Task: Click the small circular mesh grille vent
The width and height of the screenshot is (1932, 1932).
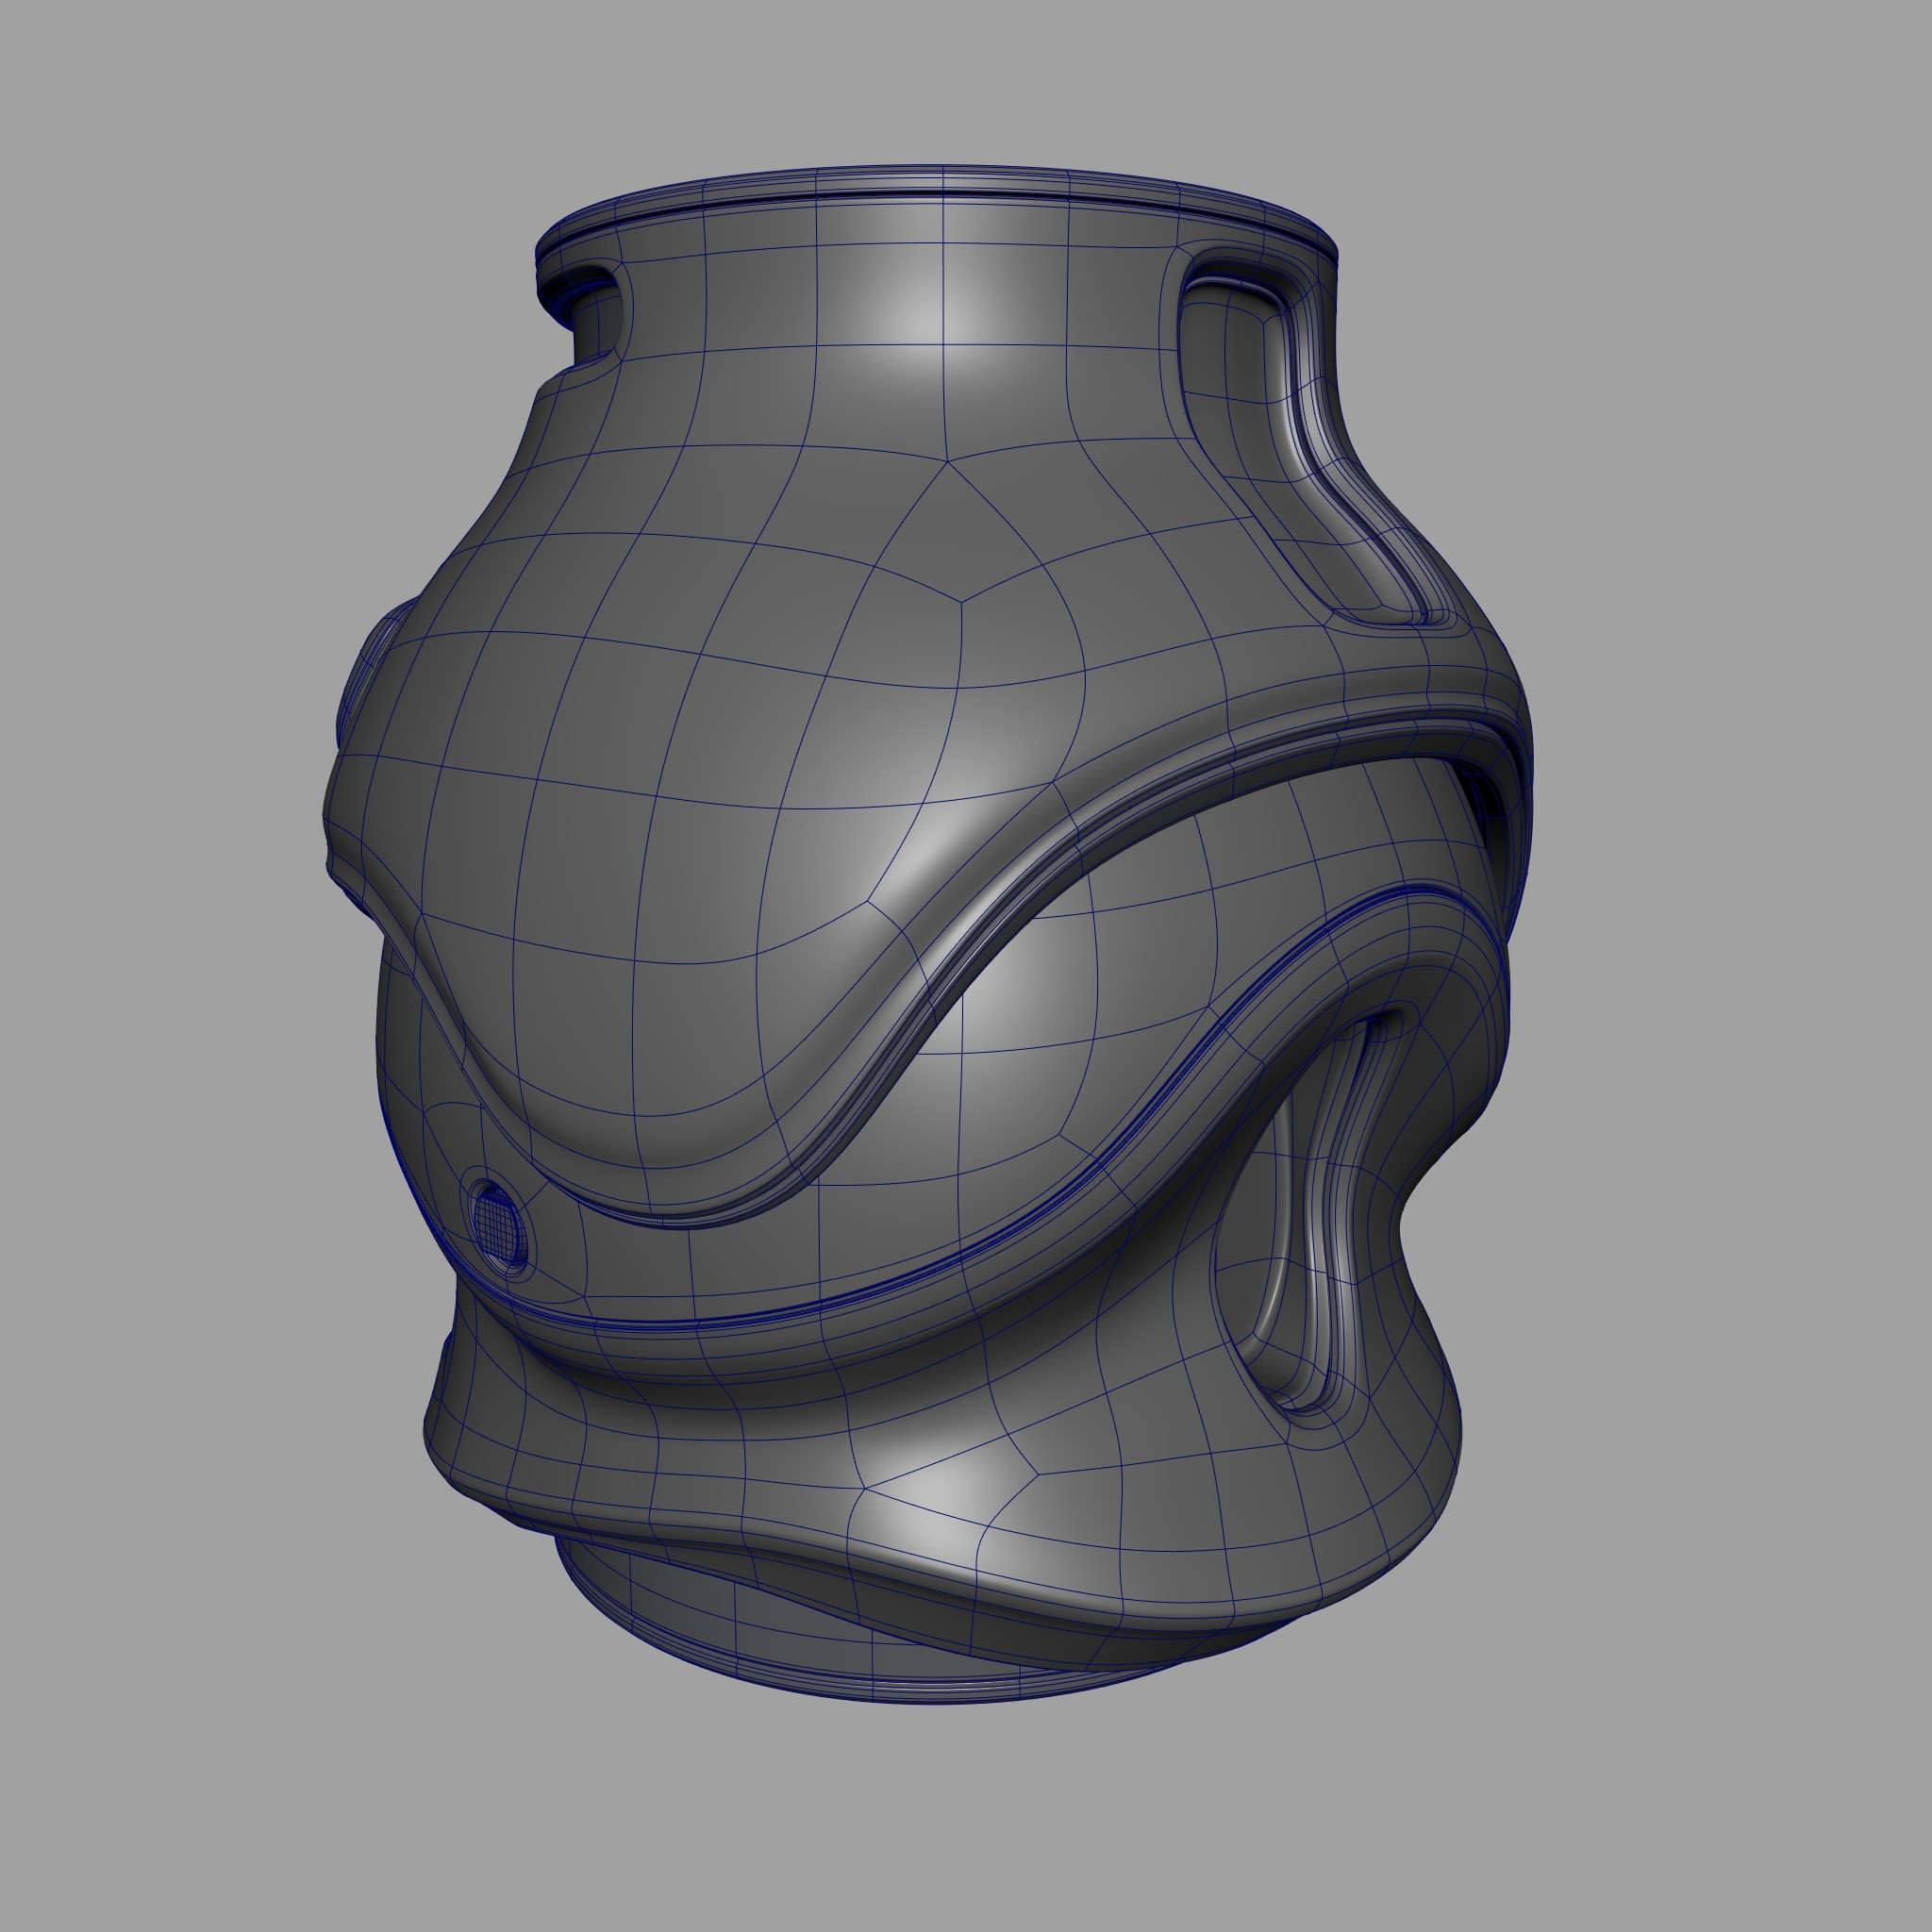Action: click(498, 1230)
